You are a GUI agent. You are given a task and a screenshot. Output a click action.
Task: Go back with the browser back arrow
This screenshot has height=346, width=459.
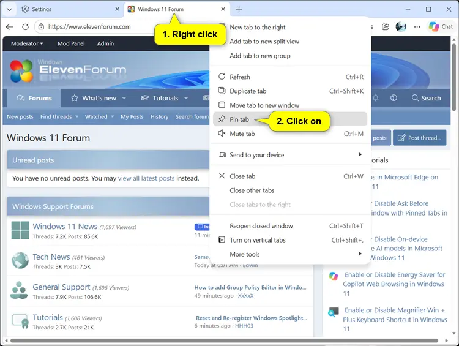10,27
